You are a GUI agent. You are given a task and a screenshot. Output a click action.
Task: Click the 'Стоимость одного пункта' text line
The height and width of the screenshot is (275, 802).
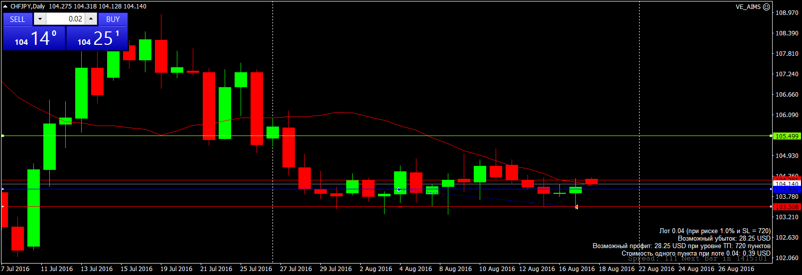(x=696, y=253)
